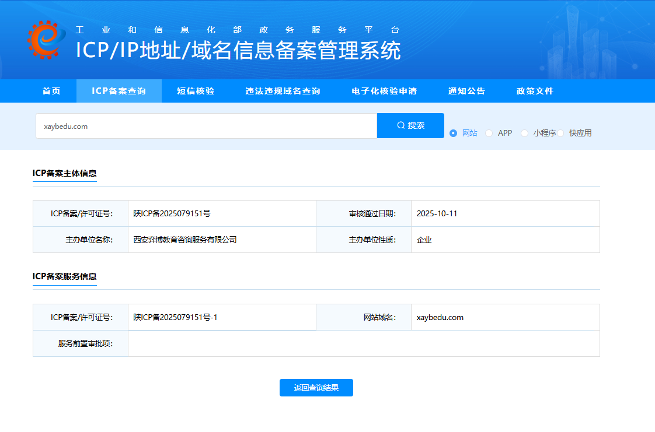Click the 工业和信息化部政务服务平台 subtitle

click(238, 30)
